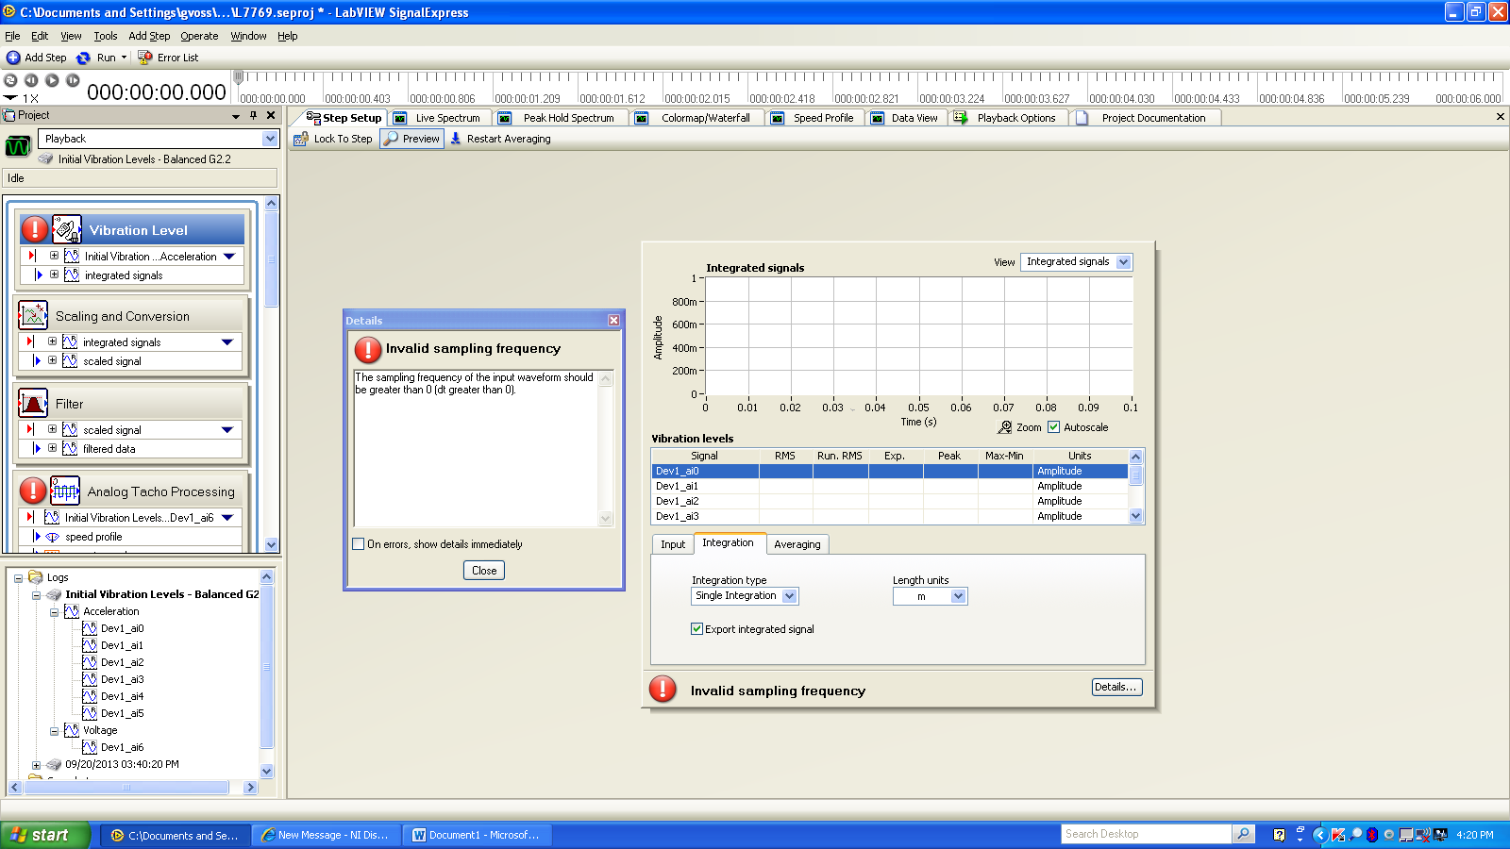
Task: Click the error icon beside the status message
Action: [663, 689]
